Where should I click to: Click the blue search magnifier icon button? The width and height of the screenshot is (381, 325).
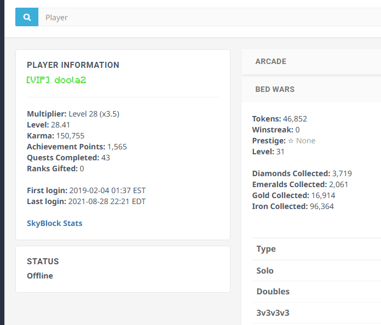click(27, 17)
